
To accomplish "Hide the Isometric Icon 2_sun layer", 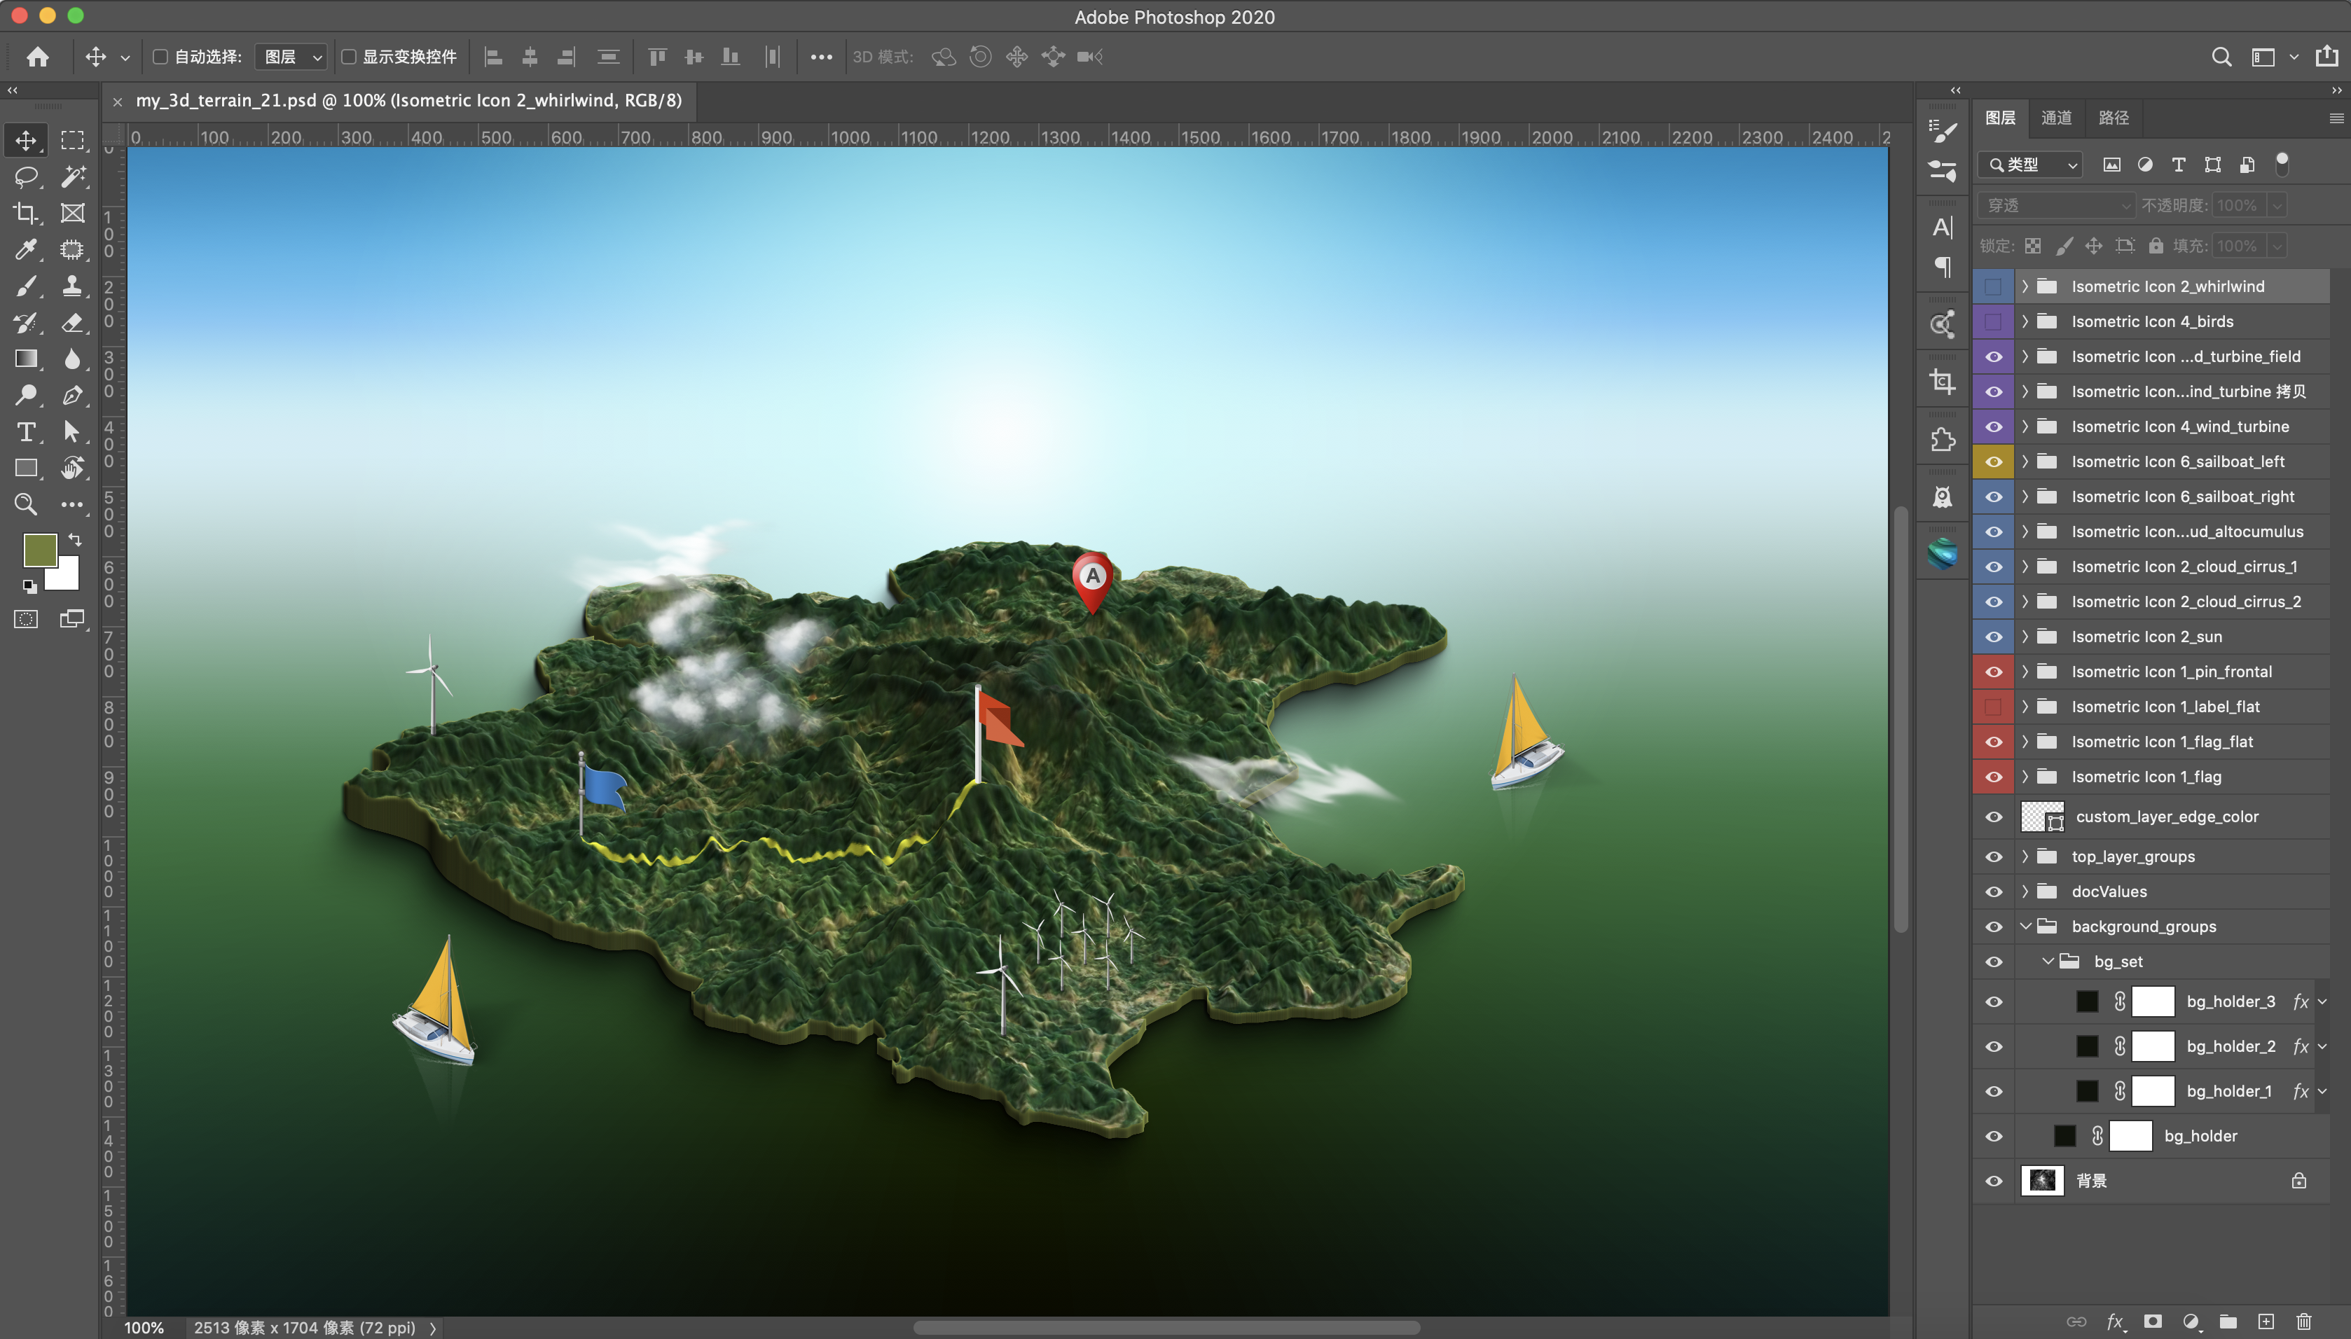I will [1993, 637].
